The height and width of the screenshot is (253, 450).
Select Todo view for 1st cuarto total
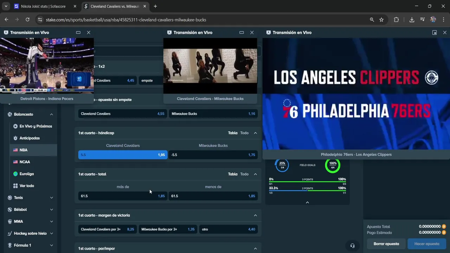[244, 174]
